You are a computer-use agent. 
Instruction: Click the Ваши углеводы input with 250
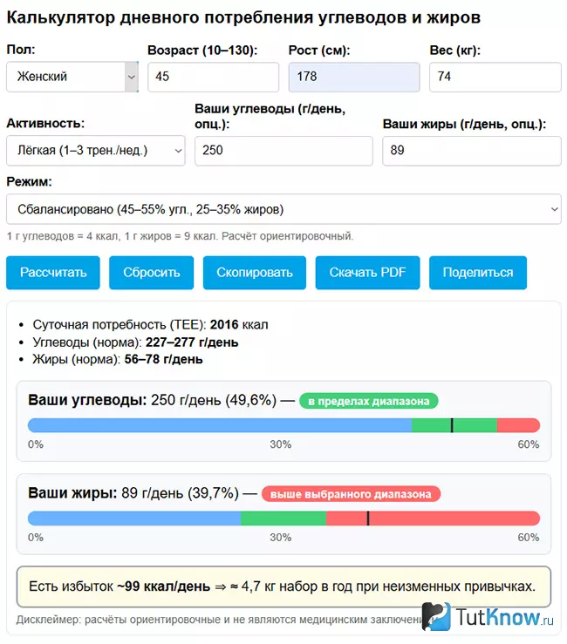click(283, 150)
